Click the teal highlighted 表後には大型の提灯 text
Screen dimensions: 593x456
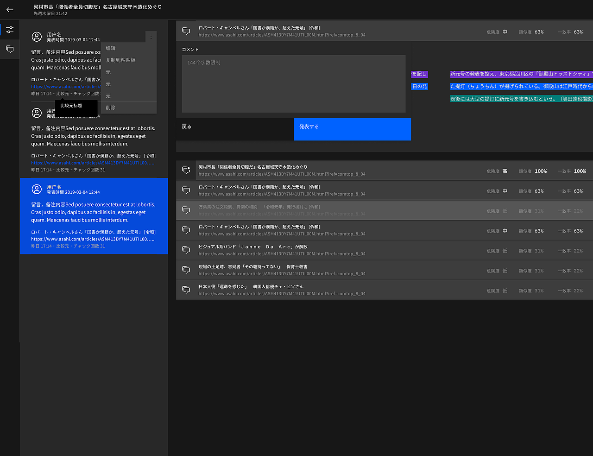click(522, 99)
